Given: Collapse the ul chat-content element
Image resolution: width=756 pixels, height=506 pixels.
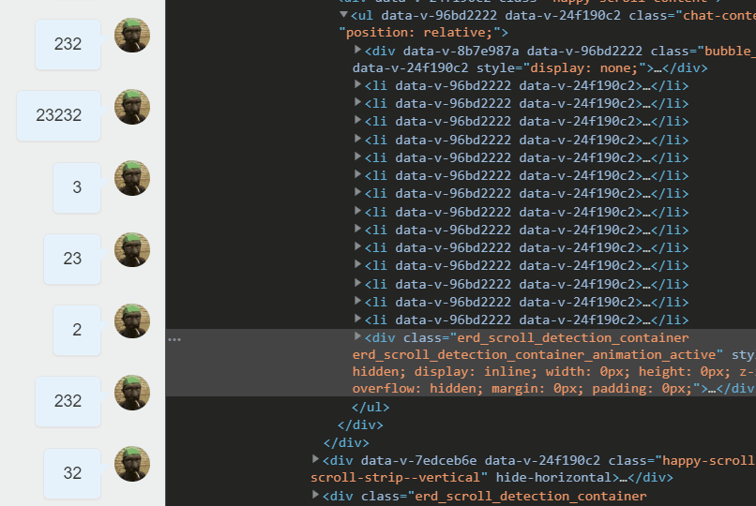Looking at the screenshot, I should [x=343, y=15].
